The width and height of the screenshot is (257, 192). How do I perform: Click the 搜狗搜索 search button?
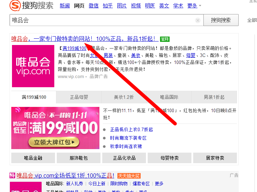[221, 20]
